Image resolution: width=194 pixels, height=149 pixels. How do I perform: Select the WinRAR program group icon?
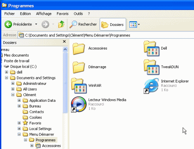click(x=79, y=86)
